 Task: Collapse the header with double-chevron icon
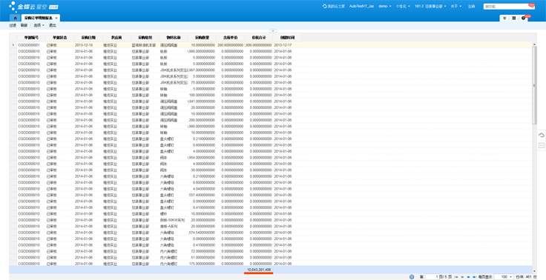pos(504,18)
